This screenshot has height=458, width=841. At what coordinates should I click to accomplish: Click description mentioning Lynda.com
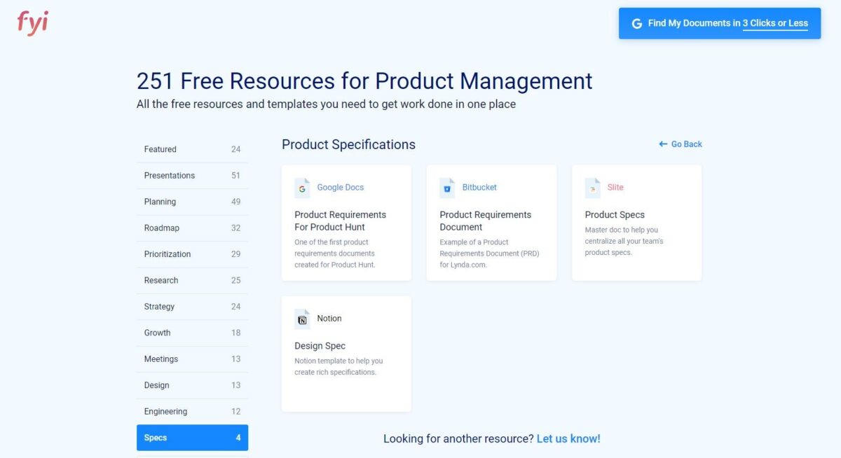point(489,254)
